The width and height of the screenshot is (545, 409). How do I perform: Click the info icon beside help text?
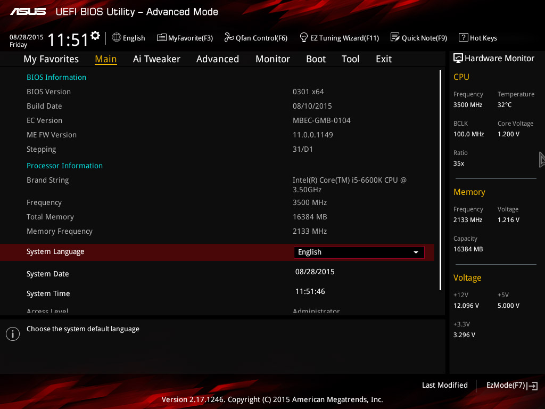pos(13,334)
